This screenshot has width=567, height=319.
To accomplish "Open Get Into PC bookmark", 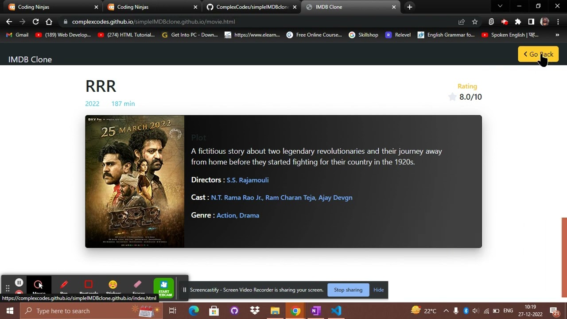I will [x=190, y=35].
